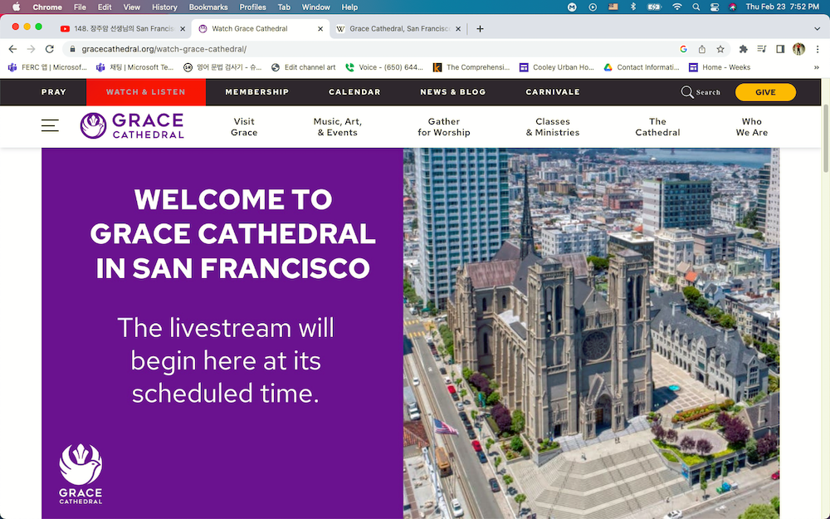Open the Chrome three-dot menu
This screenshot has height=519, width=830.
pyautogui.click(x=818, y=49)
